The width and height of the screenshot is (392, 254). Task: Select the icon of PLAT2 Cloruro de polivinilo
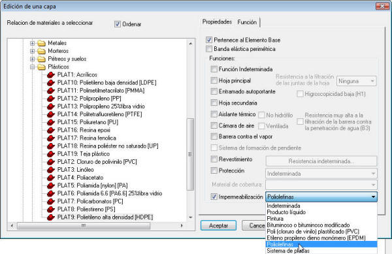tap(51, 162)
